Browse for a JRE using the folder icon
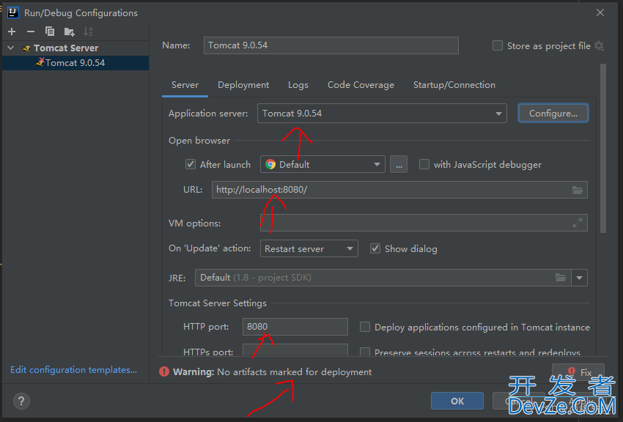 [x=561, y=278]
